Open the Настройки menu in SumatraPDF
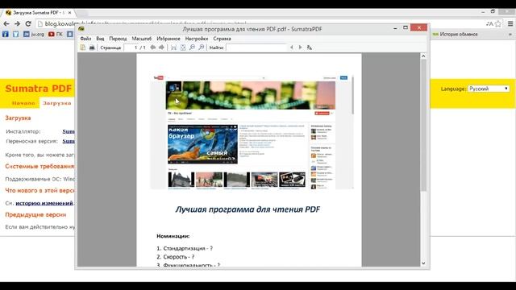The height and width of the screenshot is (290, 516). 197,39
